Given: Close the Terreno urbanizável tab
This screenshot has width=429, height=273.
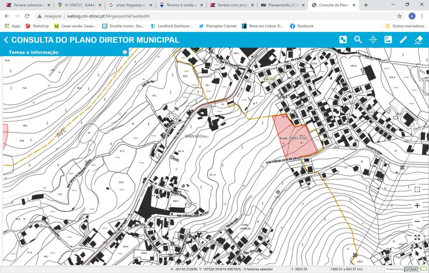Looking at the screenshot, I should tap(49, 5).
